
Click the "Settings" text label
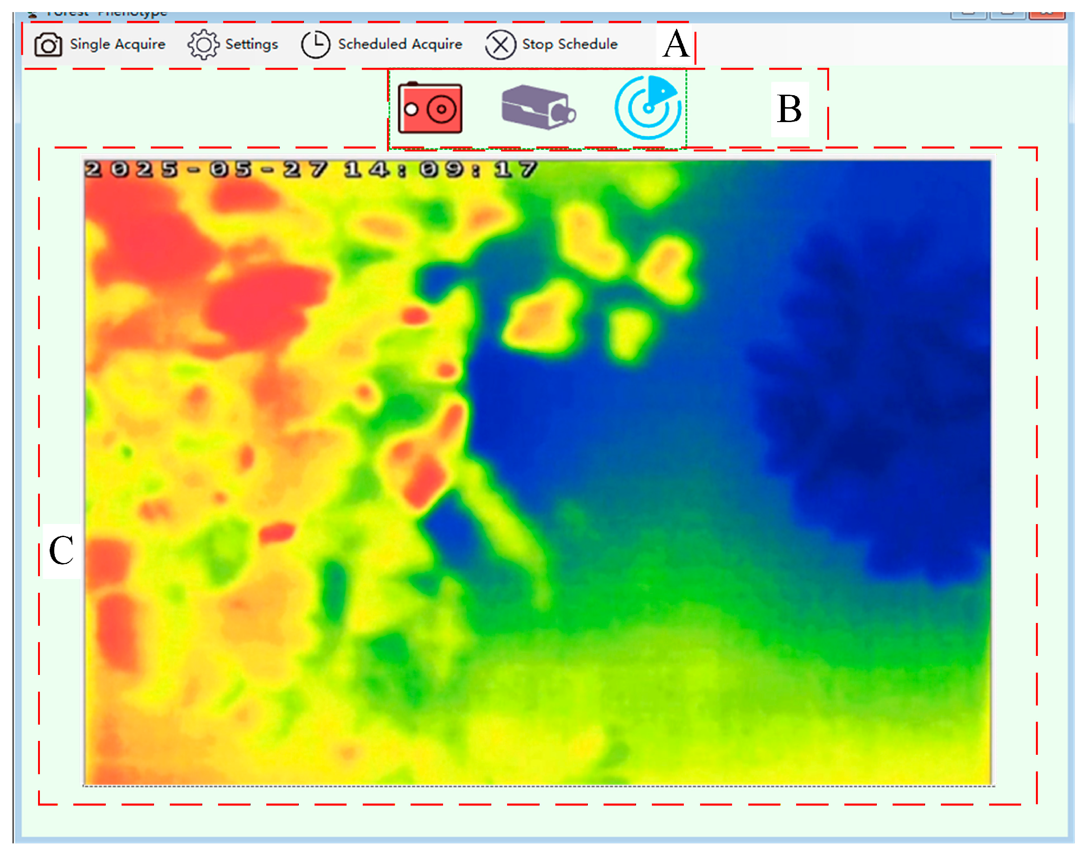point(251,45)
